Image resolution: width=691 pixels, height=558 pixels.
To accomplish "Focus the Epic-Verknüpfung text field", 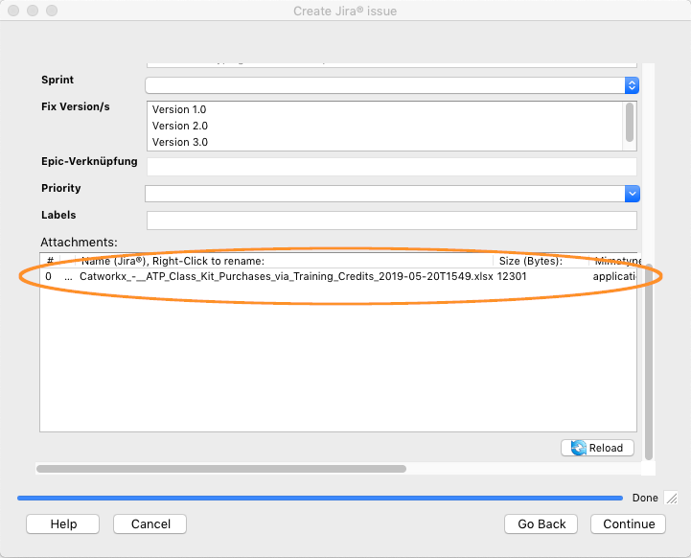I will coord(391,167).
